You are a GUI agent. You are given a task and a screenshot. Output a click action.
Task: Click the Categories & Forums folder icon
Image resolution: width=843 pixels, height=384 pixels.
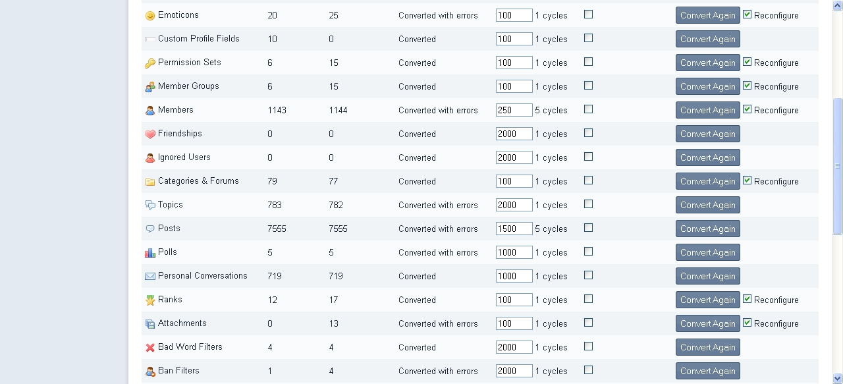[x=150, y=182]
